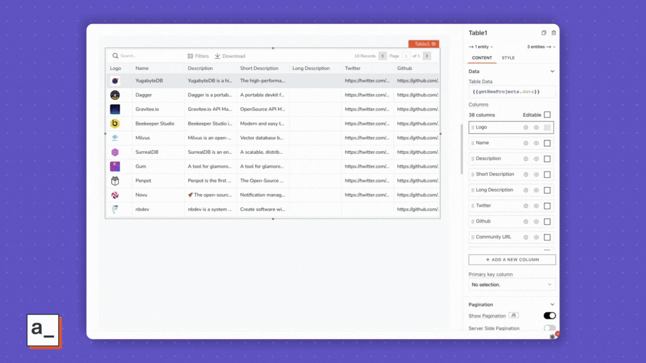Go to previous table page arrow
Viewport: 646px width, 363px height.
pyautogui.click(x=383, y=55)
